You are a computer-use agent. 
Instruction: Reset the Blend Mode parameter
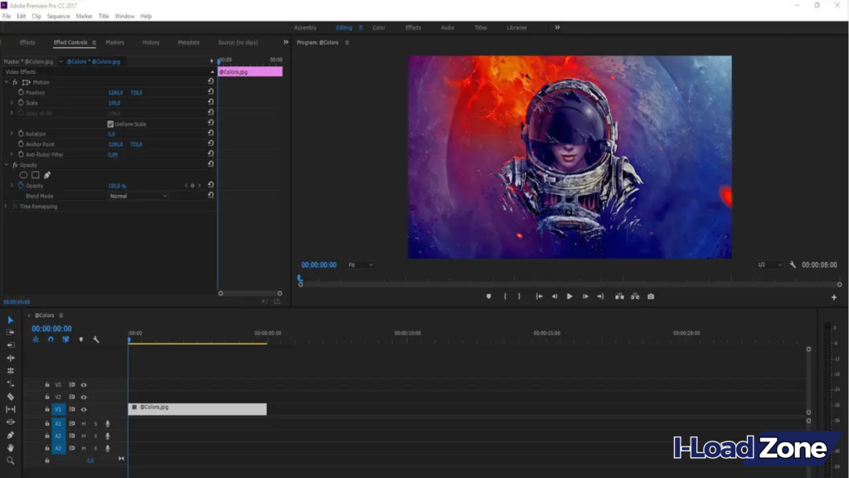(211, 196)
